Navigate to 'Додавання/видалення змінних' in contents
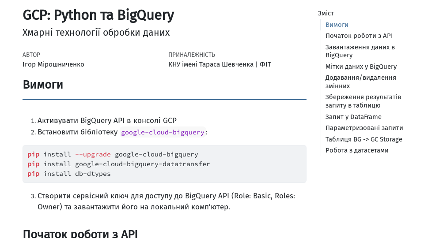The width and height of the screenshot is (424, 238). point(360,82)
